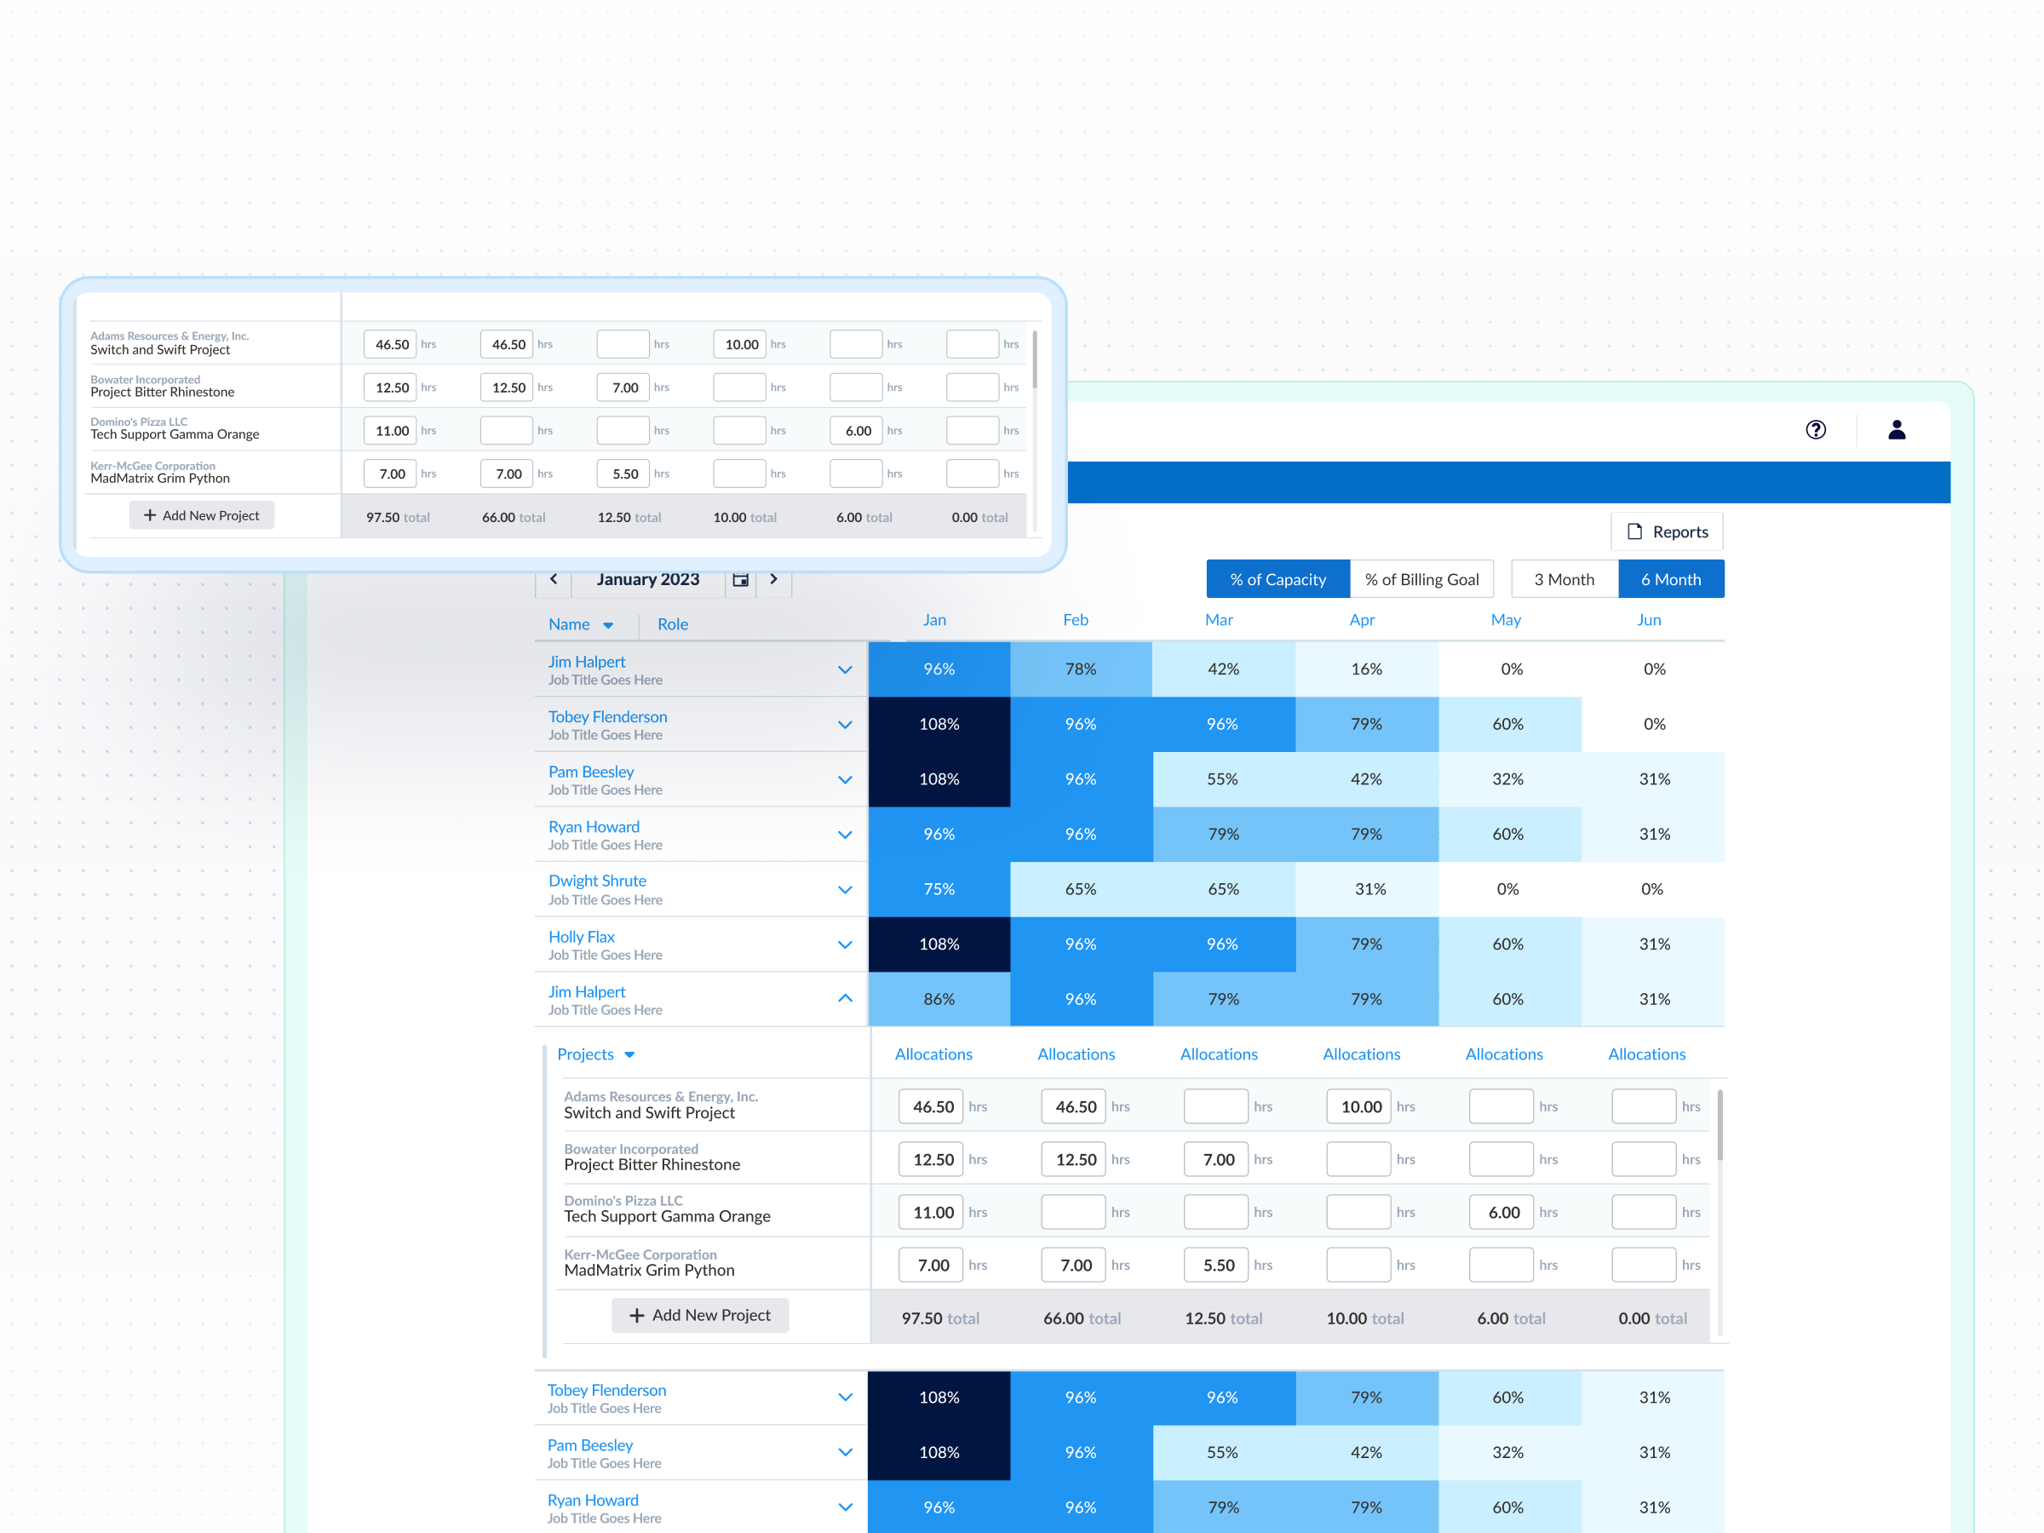The image size is (2044, 1533).
Task: Go to next month arrow
Action: [773, 579]
